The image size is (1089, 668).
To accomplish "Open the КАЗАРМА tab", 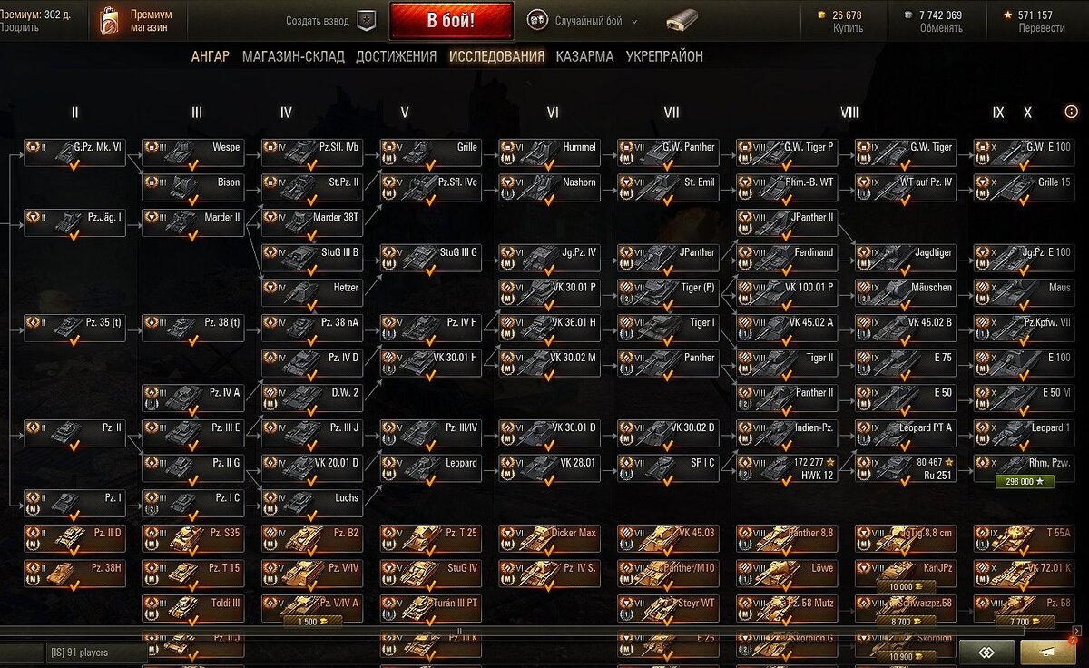I will coord(584,56).
